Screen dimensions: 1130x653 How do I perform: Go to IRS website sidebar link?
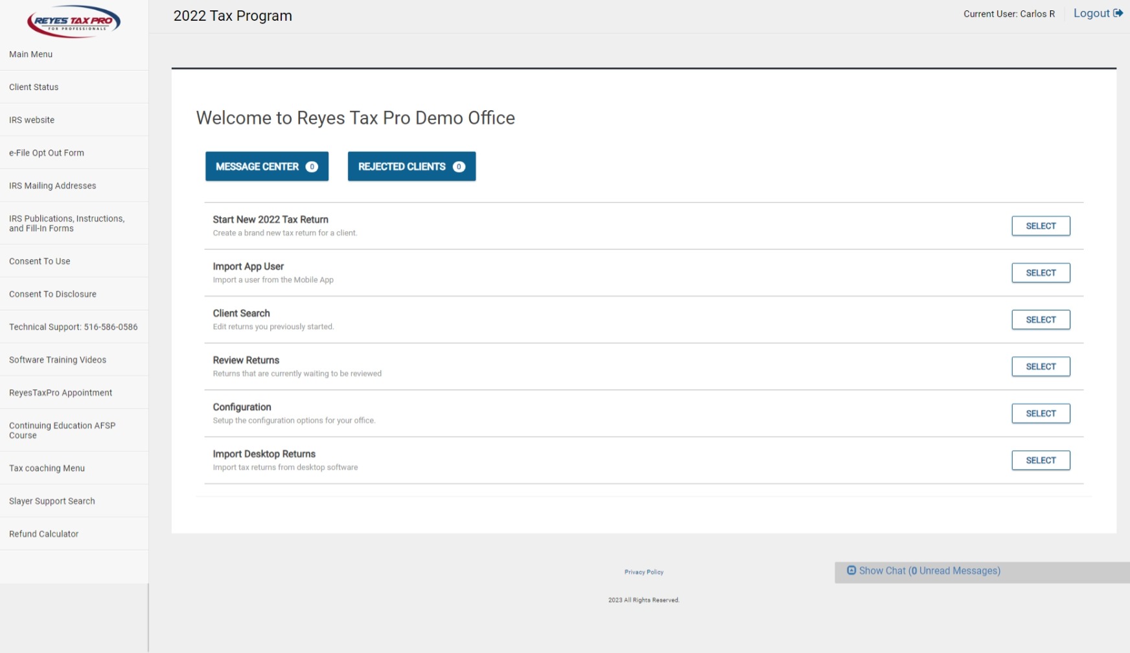pyautogui.click(x=74, y=120)
